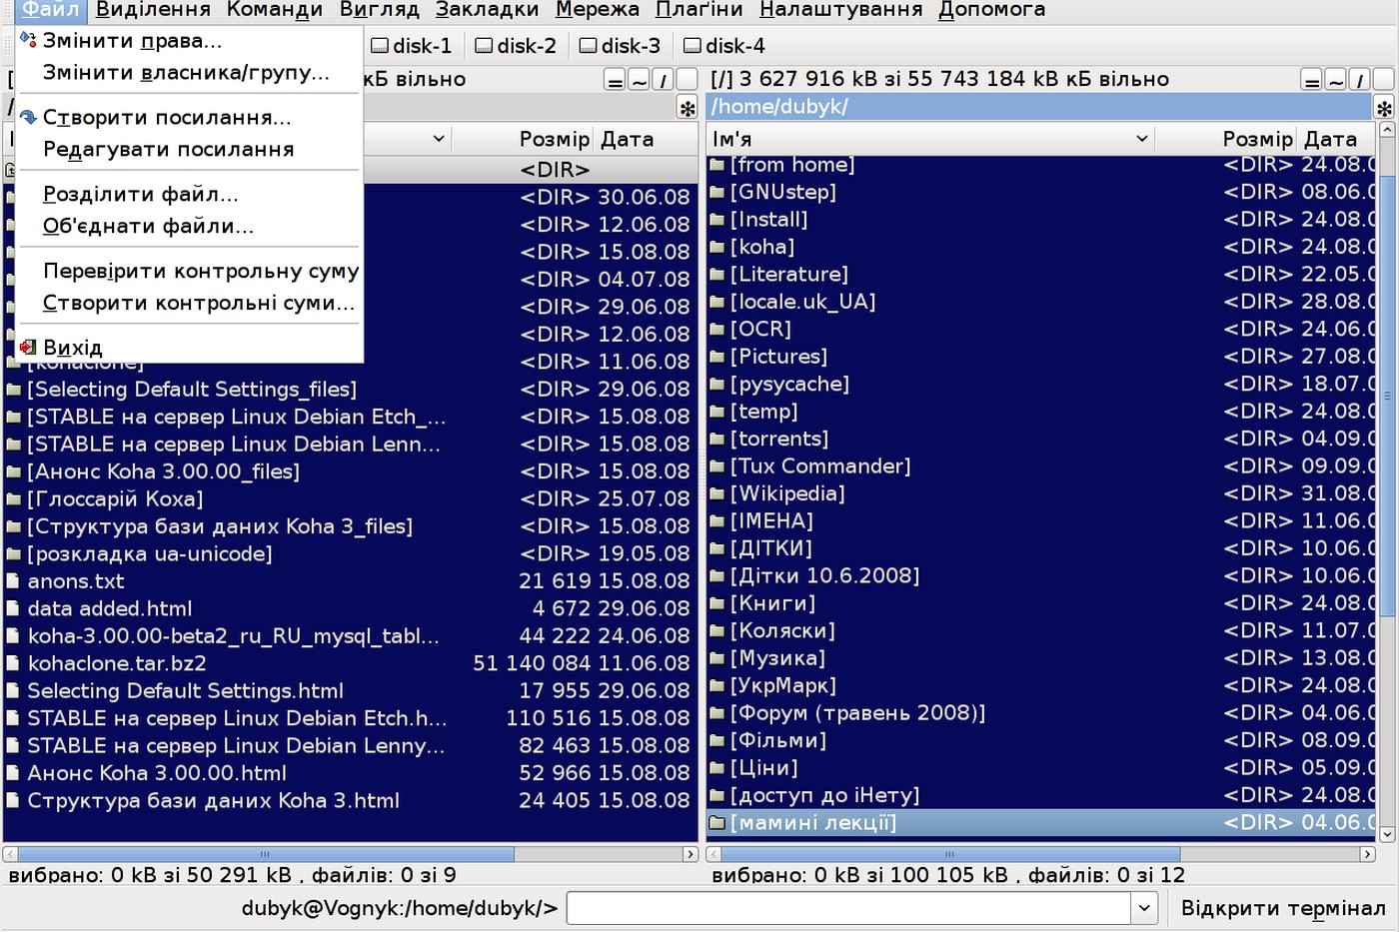Open the left panel's asterisk bookmarks button
1399x932 pixels.
tap(687, 108)
